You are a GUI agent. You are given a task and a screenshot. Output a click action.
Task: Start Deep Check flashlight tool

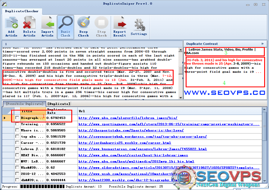pyautogui.click(x=84, y=27)
